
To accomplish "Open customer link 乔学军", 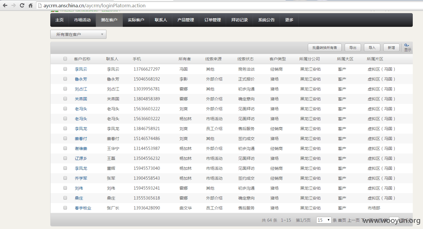I will coord(81,178).
